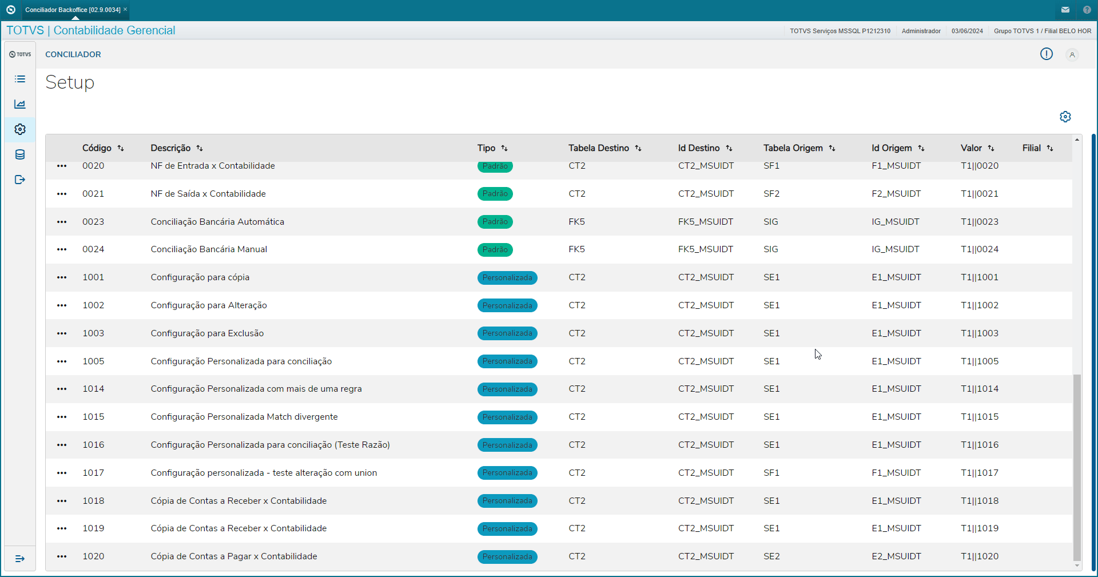This screenshot has width=1098, height=577.
Task: Click value cell T1||1017
Action: coord(980,473)
